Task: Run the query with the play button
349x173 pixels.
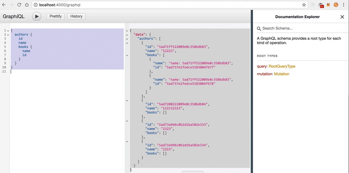Action: (36, 16)
